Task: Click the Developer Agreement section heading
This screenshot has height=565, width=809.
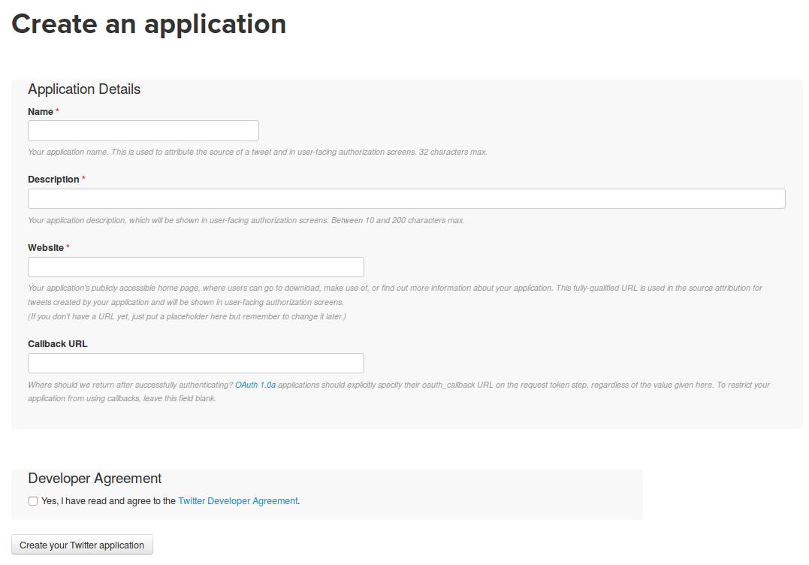Action: (x=95, y=479)
